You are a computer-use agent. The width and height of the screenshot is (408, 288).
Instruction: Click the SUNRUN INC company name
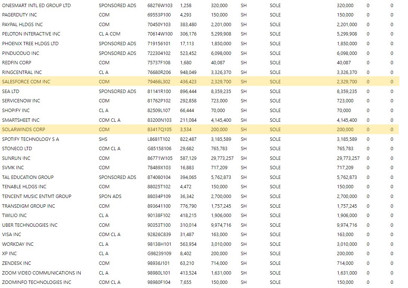[16, 158]
